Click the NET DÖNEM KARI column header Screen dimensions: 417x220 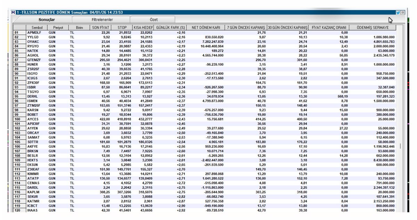pyautogui.click(x=206, y=27)
